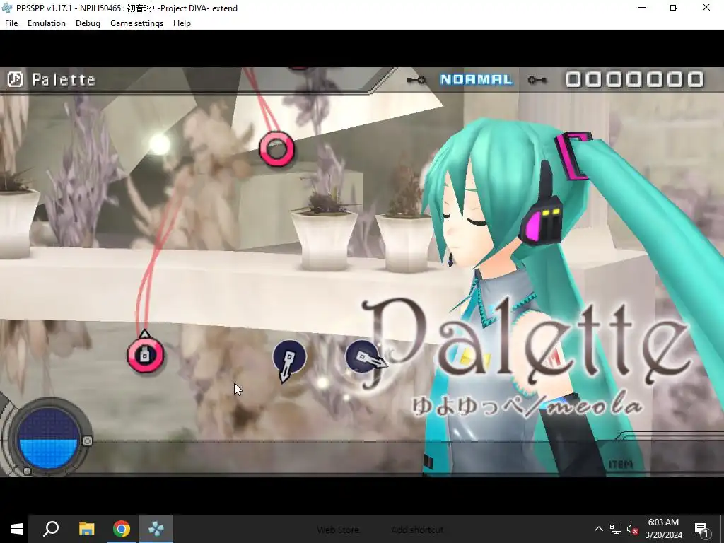724x543 pixels.
Task: Close the PPSSPP window
Action: point(706,8)
